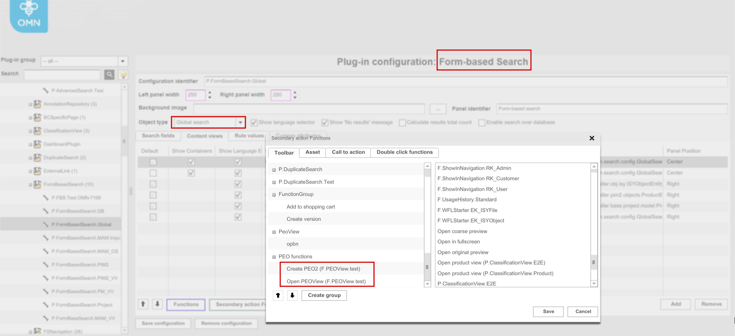Enable search over database checkbox
This screenshot has width=735, height=336.
tap(482, 123)
